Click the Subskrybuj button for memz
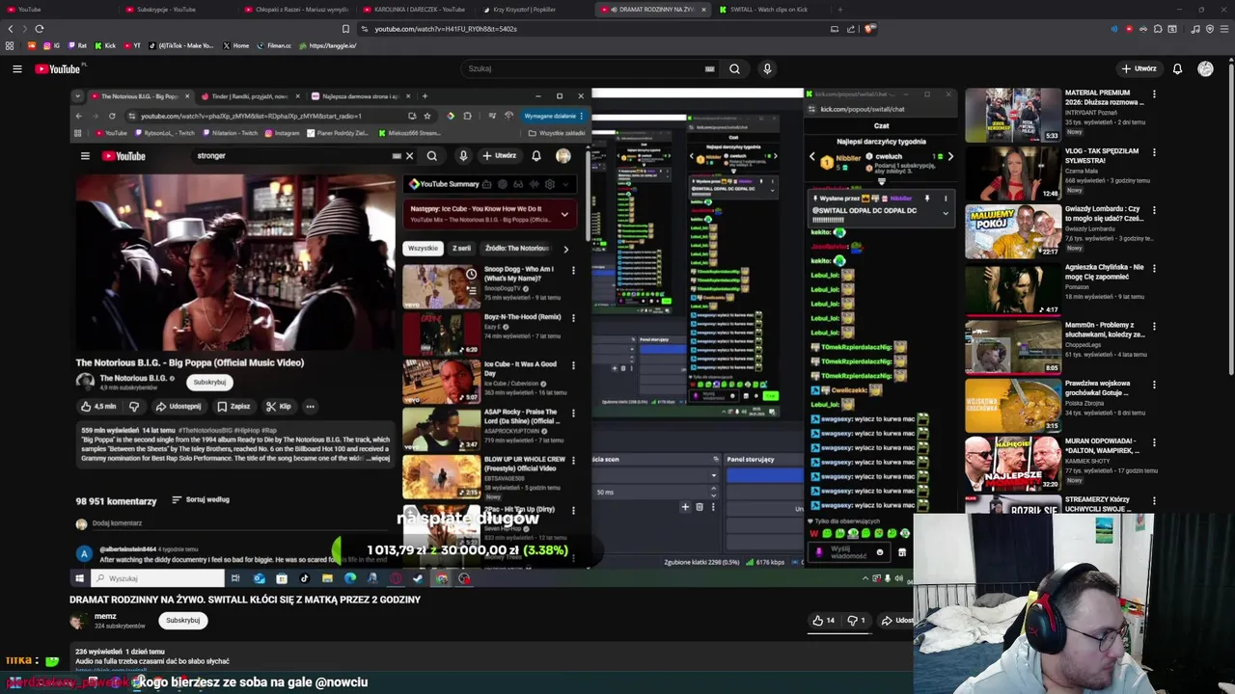1235x694 pixels. click(182, 620)
